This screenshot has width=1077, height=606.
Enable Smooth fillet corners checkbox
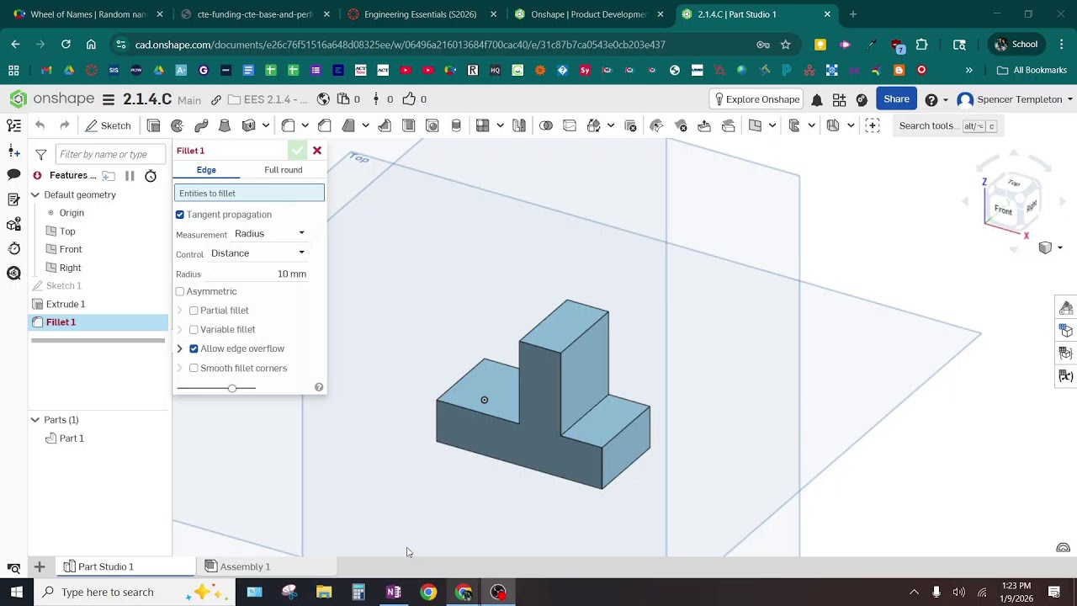click(194, 368)
